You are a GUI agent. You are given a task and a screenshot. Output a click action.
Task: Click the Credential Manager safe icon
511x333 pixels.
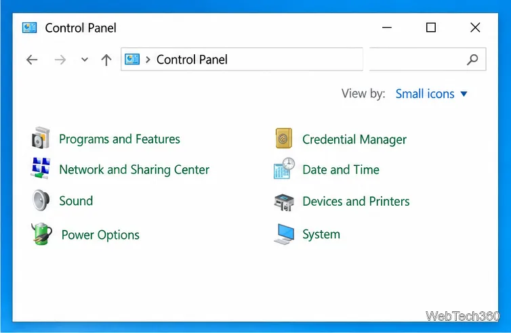click(283, 138)
